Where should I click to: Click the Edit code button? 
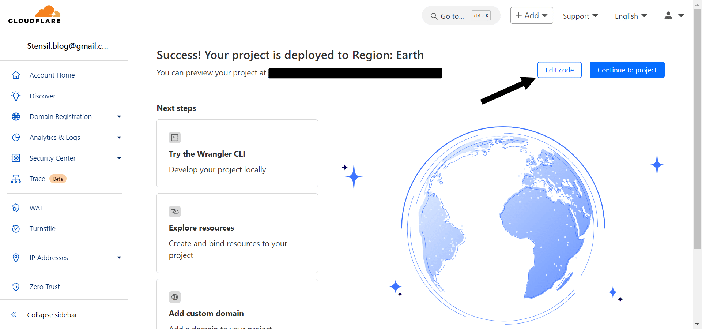click(559, 70)
